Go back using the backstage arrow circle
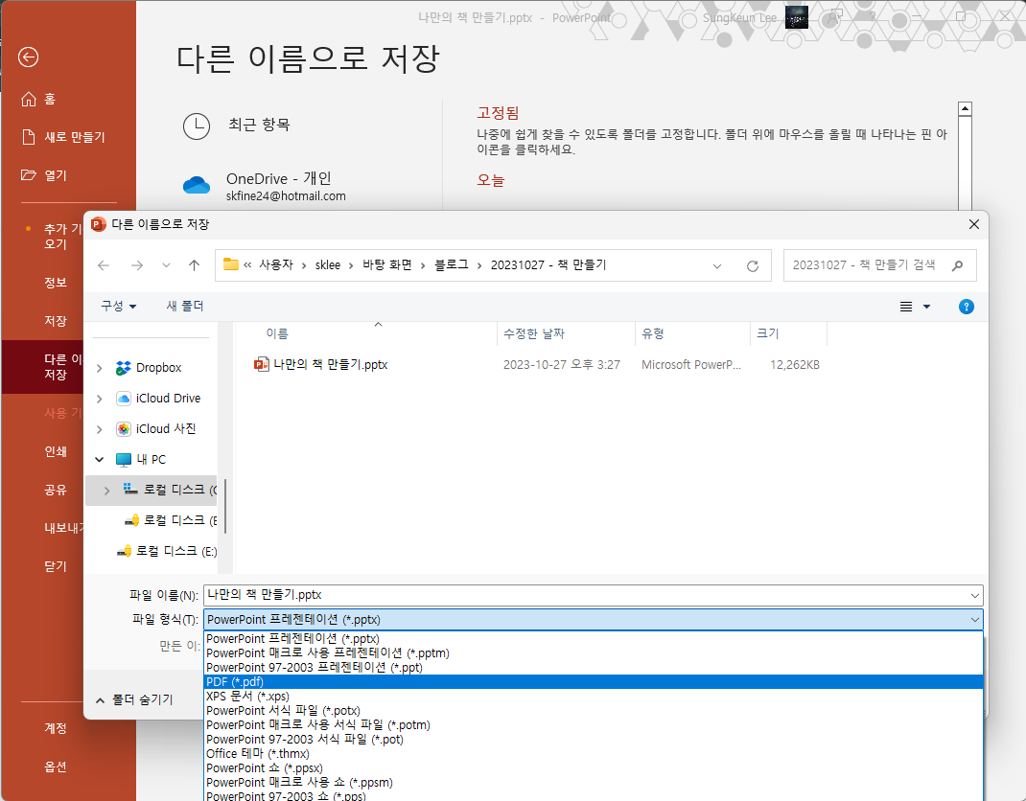The width and height of the screenshot is (1026, 801). click(x=28, y=57)
